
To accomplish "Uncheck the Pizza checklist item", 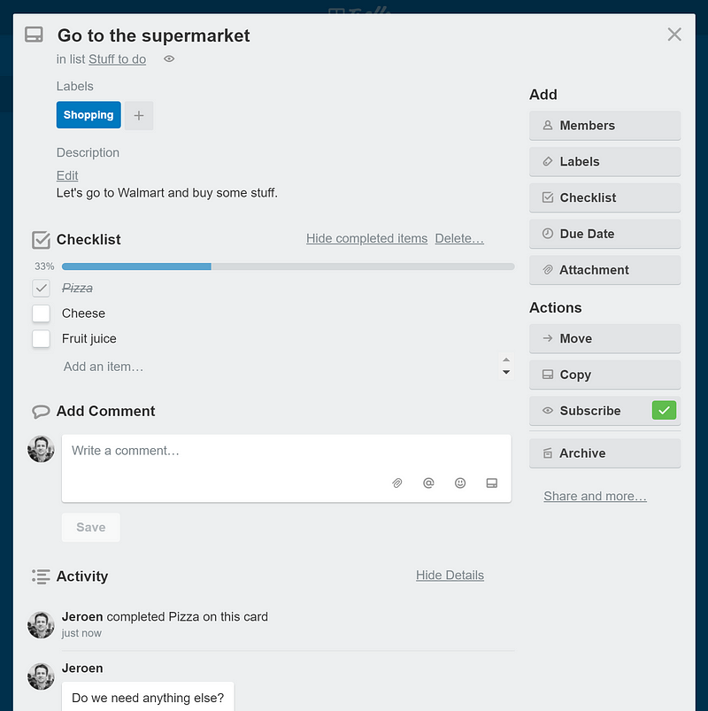I will click(x=41, y=288).
